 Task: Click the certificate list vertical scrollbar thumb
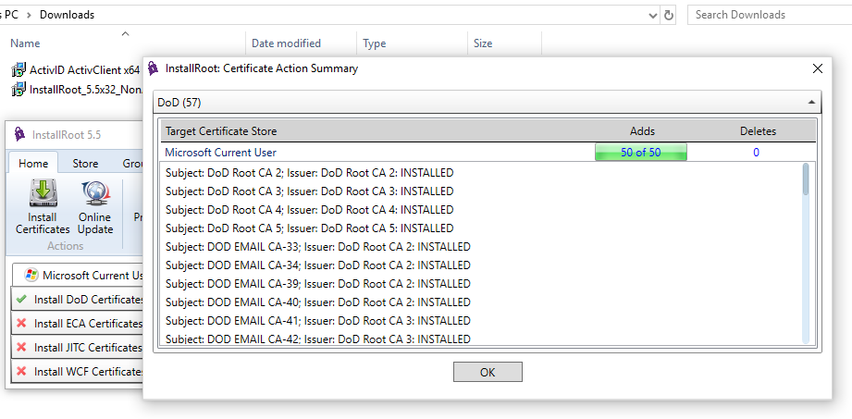tap(805, 179)
